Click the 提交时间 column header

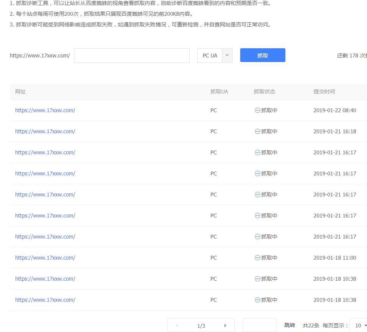(x=323, y=92)
